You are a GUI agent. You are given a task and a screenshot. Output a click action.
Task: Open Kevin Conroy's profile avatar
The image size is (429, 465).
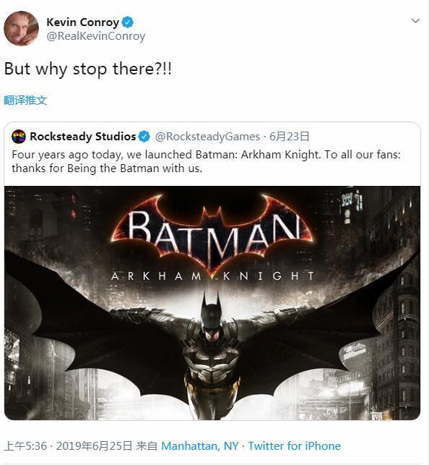coord(21,28)
